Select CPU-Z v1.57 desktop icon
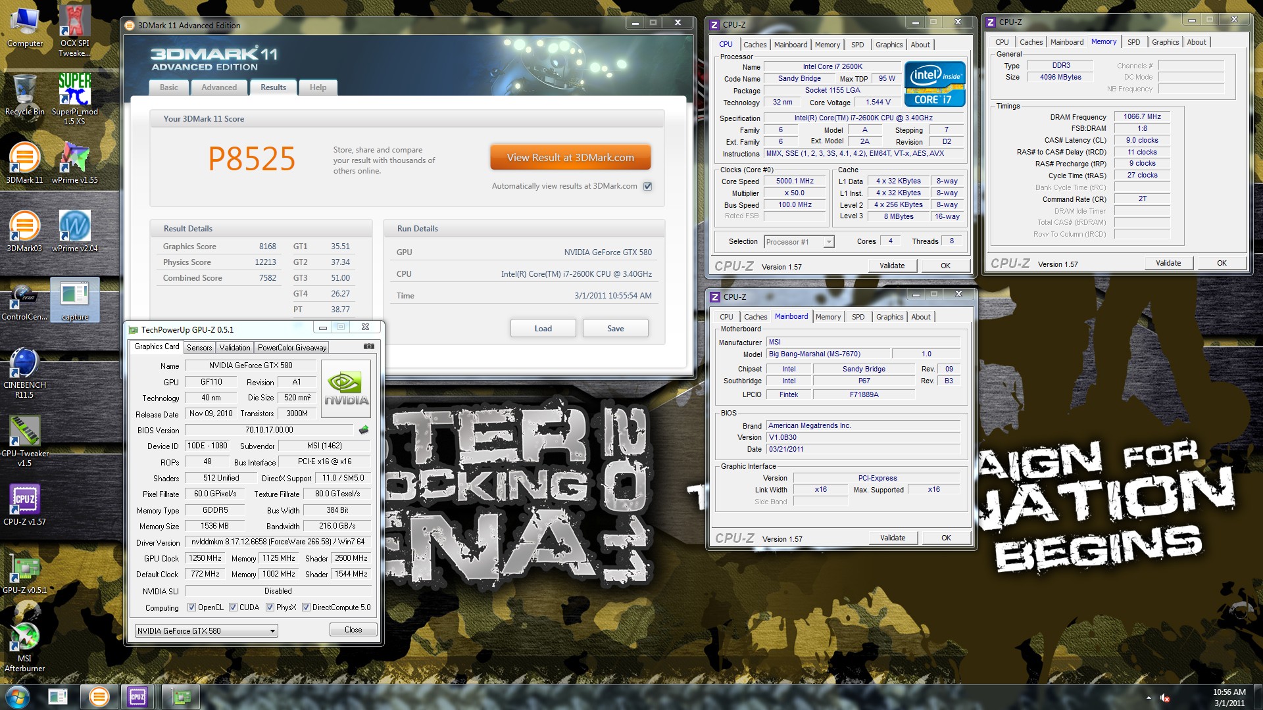The width and height of the screenshot is (1263, 710). point(25,505)
